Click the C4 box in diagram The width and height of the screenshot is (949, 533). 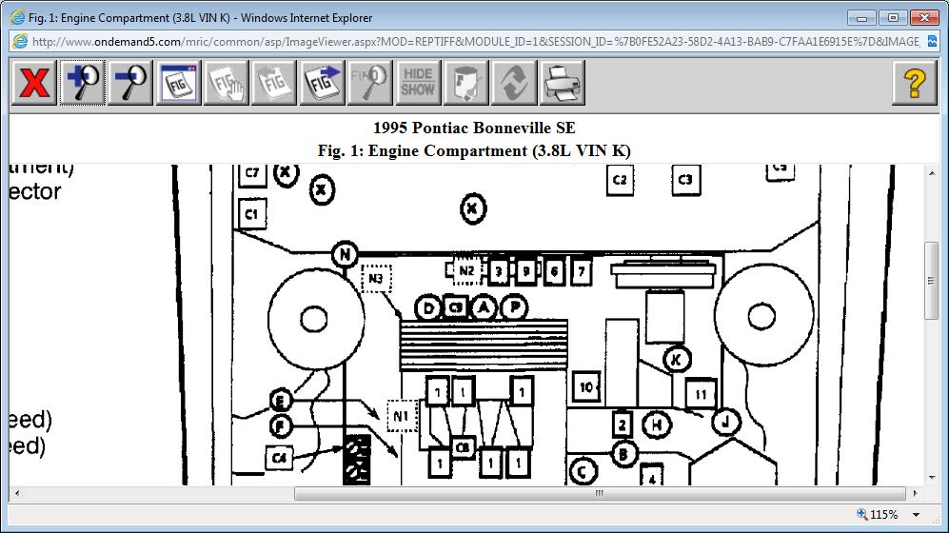click(279, 458)
